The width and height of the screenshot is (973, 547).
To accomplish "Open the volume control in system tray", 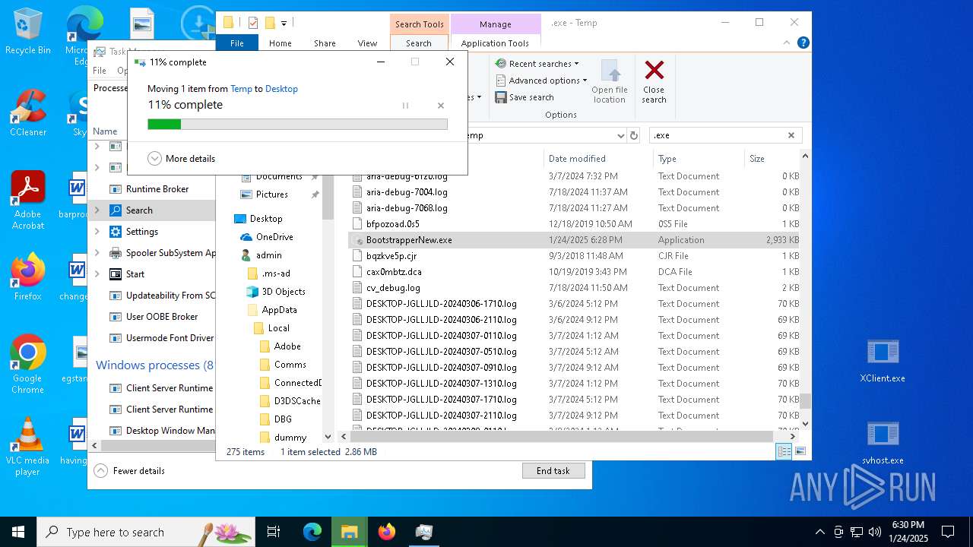I will [x=875, y=532].
